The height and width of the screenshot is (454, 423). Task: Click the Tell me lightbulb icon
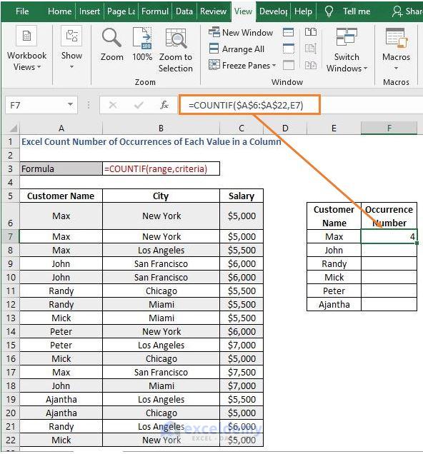click(329, 11)
